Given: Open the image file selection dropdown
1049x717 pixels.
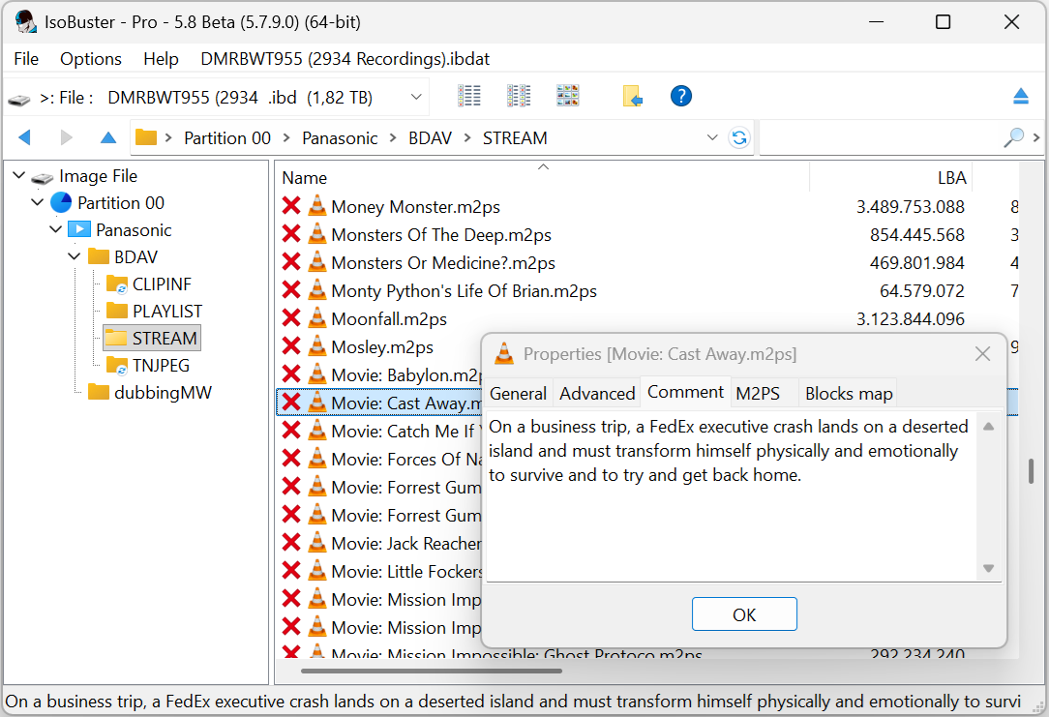Looking at the screenshot, I should pyautogui.click(x=416, y=97).
